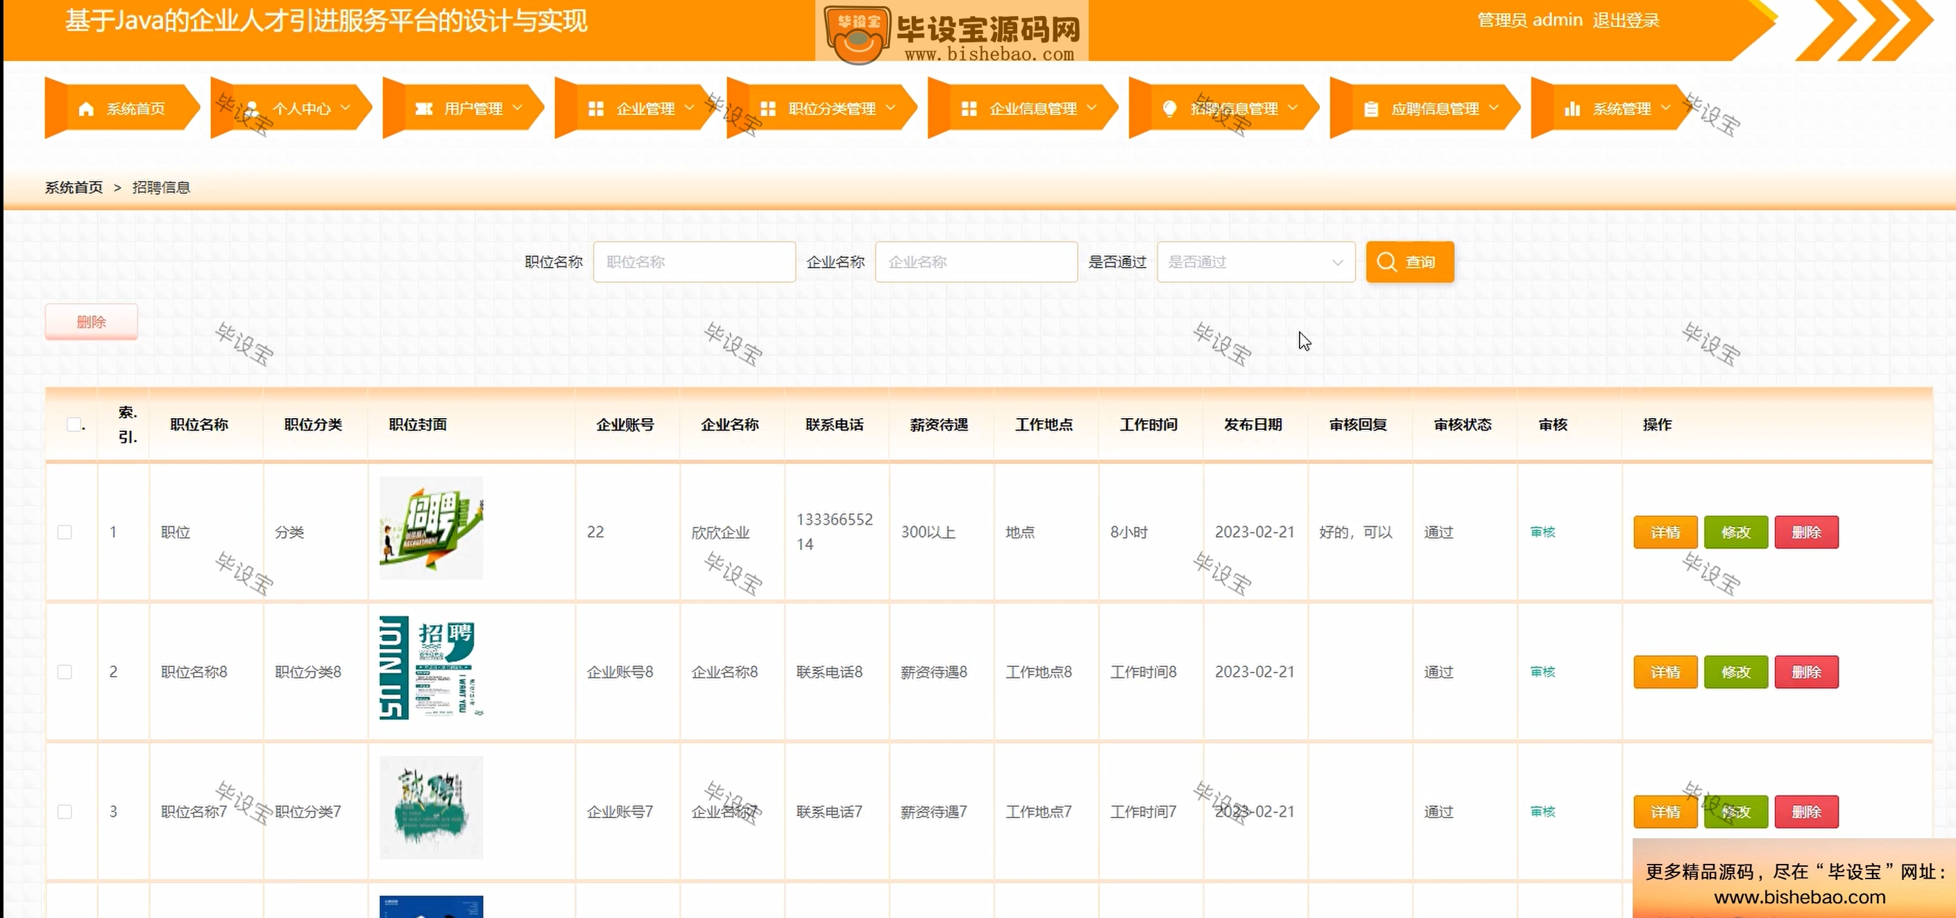Image resolution: width=1956 pixels, height=918 pixels.
Task: Open the 是否通过 filter dropdown
Action: coord(1256,263)
